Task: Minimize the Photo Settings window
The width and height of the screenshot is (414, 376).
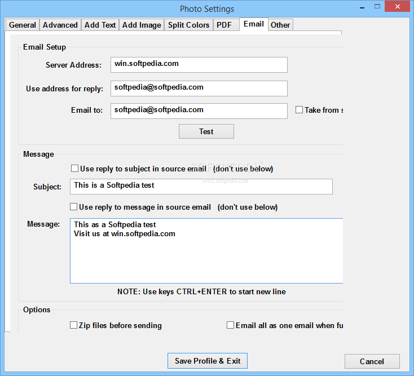Action: (362, 7)
